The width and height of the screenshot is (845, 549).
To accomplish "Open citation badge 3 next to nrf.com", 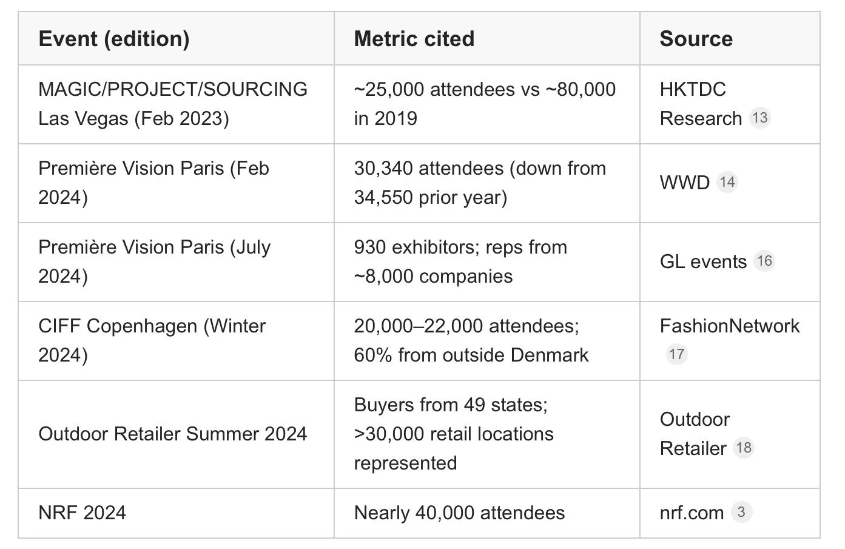I will (741, 512).
